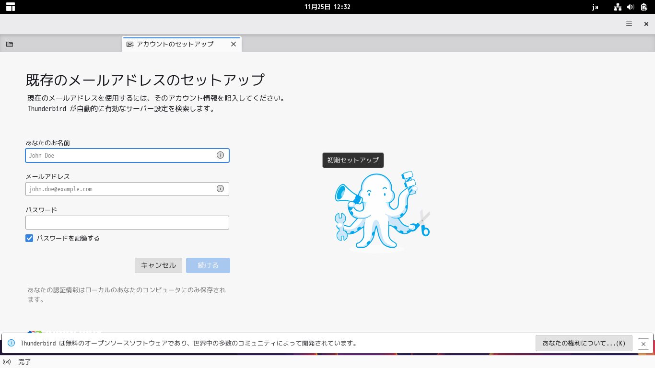Screen dimensions: 655x368
Task: Show info icon in あなたのお名前 field
Action: (220, 155)
